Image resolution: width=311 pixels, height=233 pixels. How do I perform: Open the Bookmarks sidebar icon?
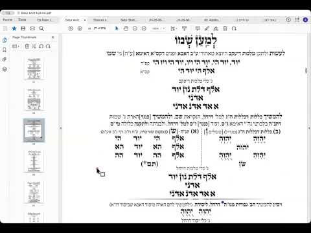coord(5,50)
